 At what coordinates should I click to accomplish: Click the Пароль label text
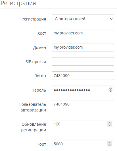39,90
